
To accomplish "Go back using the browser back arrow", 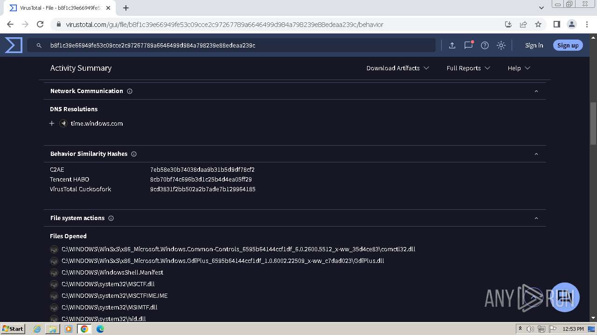I will (10, 24).
